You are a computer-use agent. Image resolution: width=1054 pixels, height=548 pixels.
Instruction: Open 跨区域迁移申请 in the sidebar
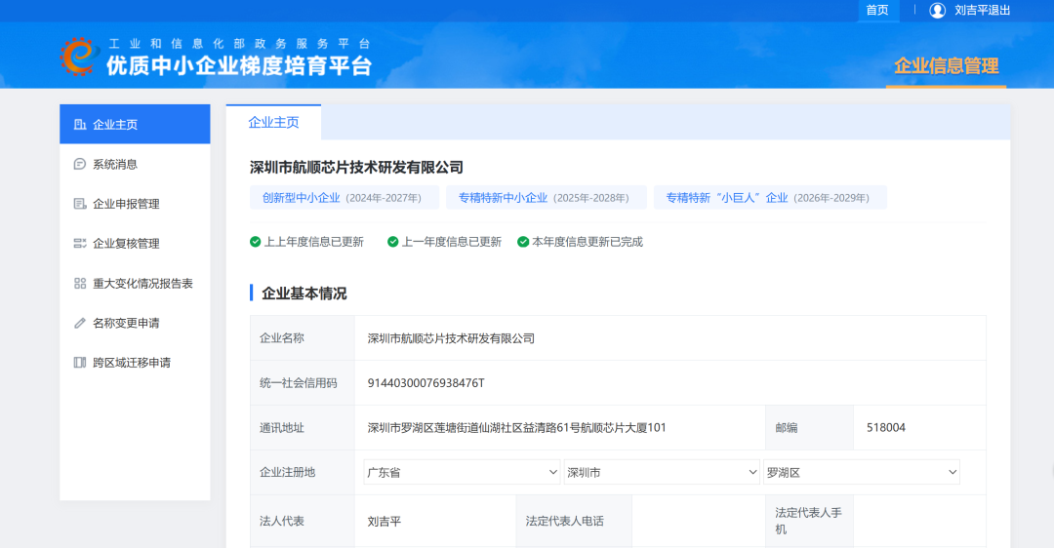[135, 363]
